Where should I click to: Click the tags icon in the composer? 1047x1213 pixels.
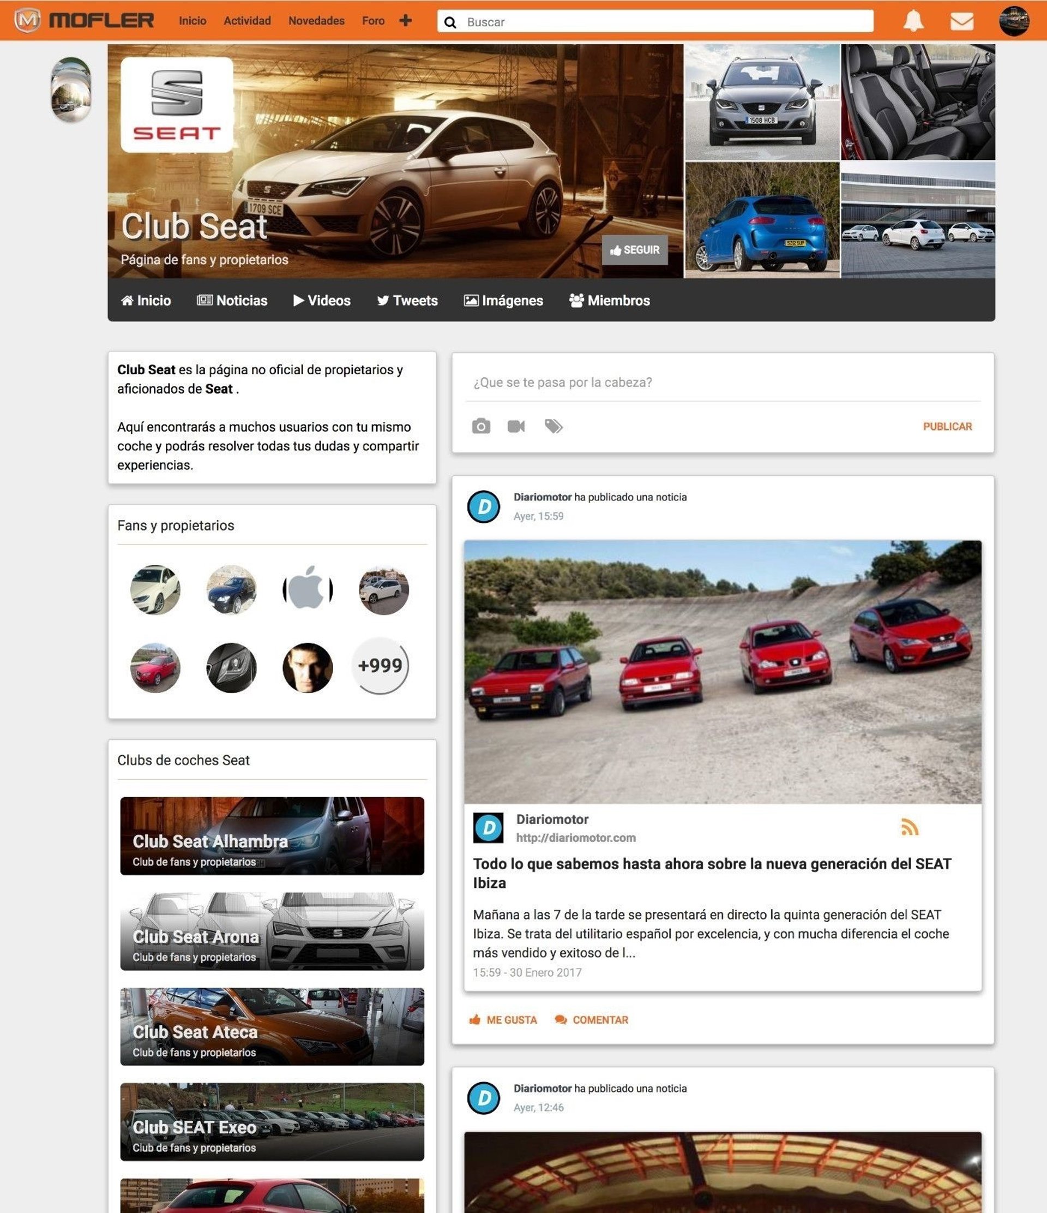(553, 426)
